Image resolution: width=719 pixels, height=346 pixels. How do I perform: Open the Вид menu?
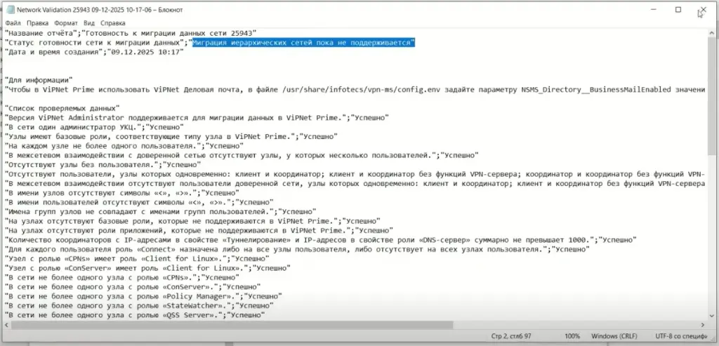pyautogui.click(x=89, y=23)
